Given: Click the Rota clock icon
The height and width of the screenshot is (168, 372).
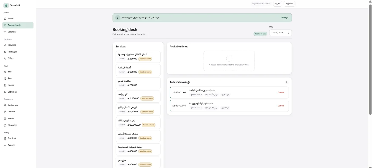Looking at the screenshot, I should pos(5,79).
